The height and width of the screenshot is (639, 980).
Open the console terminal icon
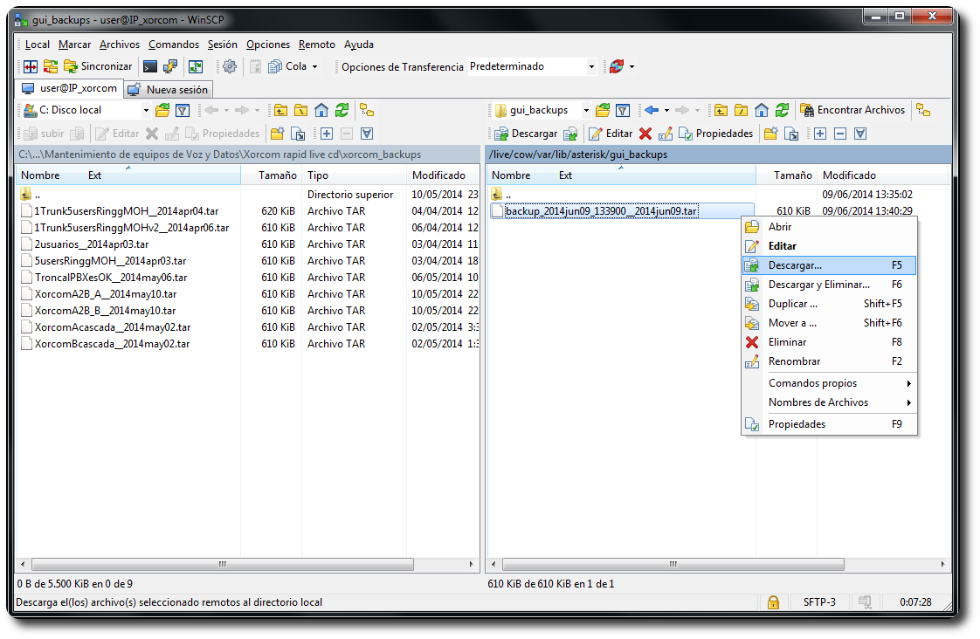click(150, 66)
